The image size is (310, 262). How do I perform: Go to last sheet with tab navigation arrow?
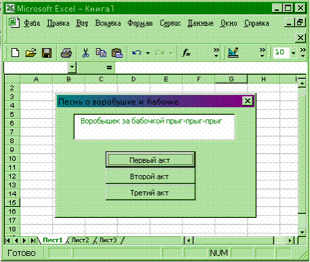tap(33, 240)
